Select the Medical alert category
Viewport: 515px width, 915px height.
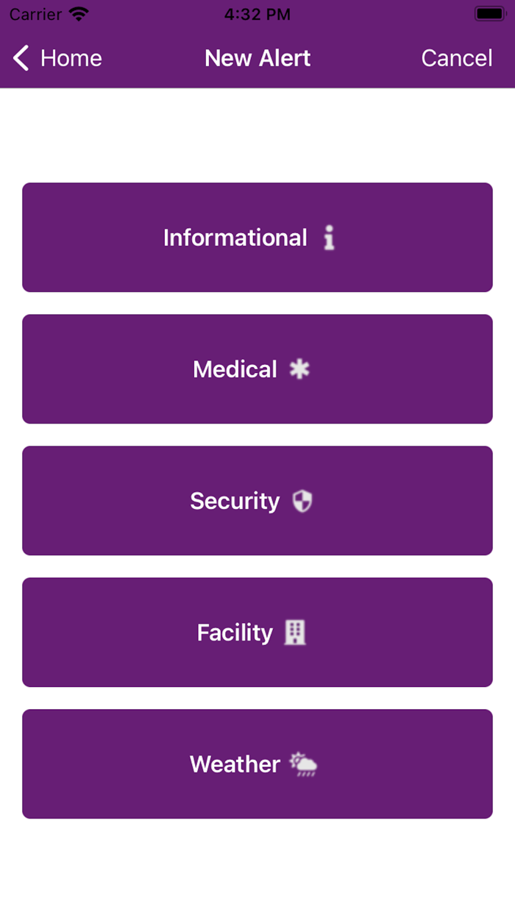coord(257,369)
